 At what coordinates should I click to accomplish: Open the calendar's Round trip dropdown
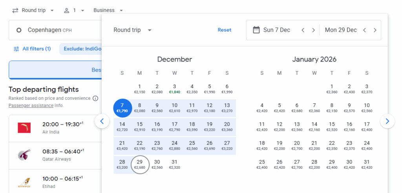(132, 30)
